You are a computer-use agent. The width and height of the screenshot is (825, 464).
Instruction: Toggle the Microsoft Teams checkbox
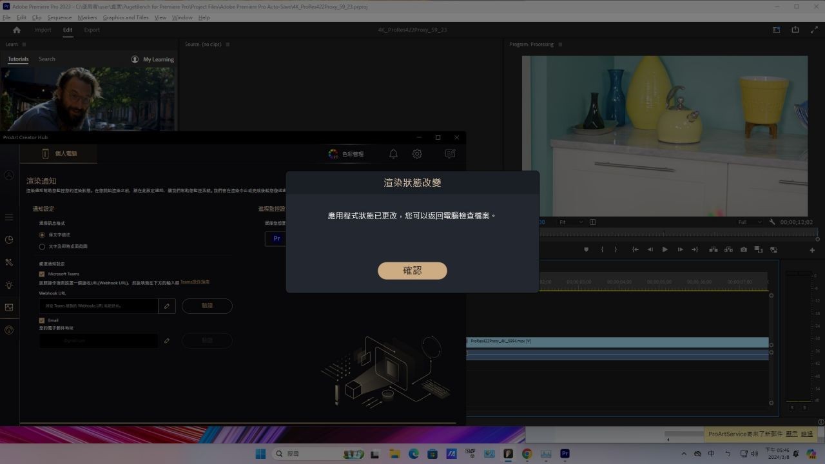pyautogui.click(x=42, y=274)
